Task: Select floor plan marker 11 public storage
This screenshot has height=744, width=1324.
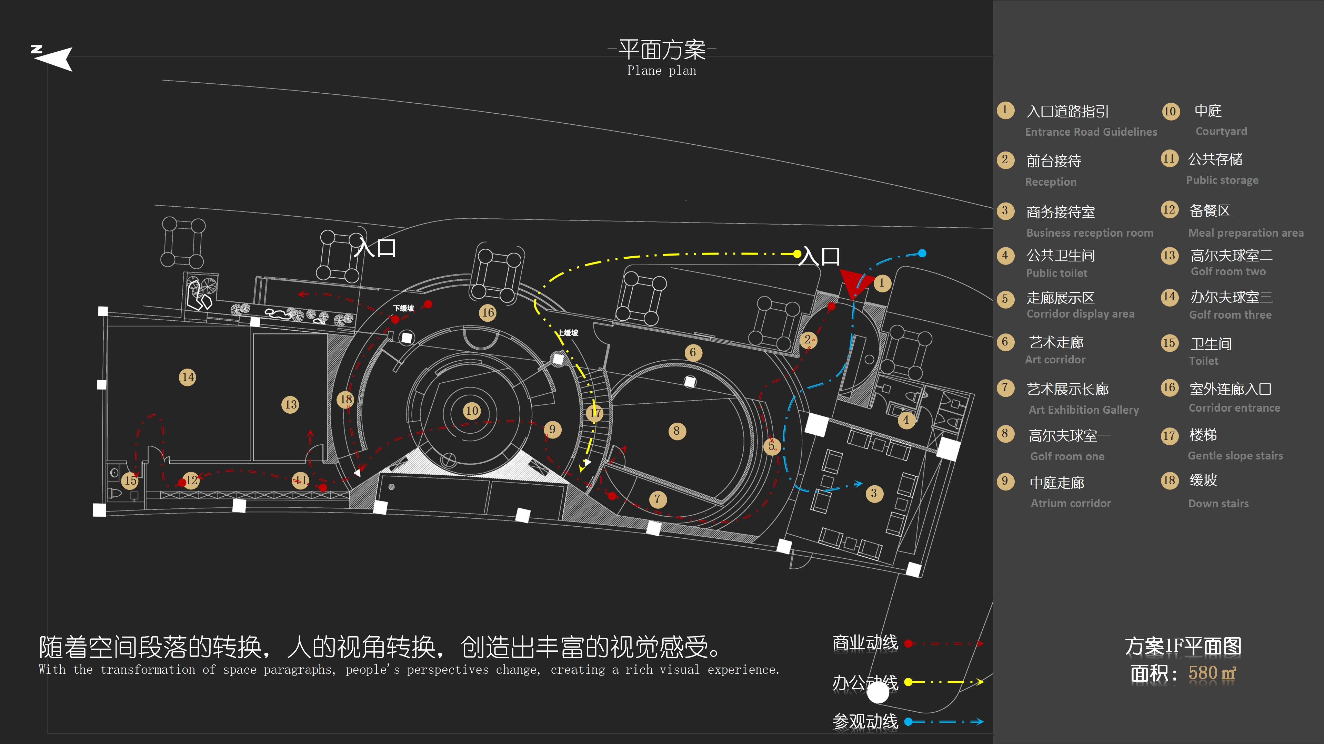Action: (300, 480)
